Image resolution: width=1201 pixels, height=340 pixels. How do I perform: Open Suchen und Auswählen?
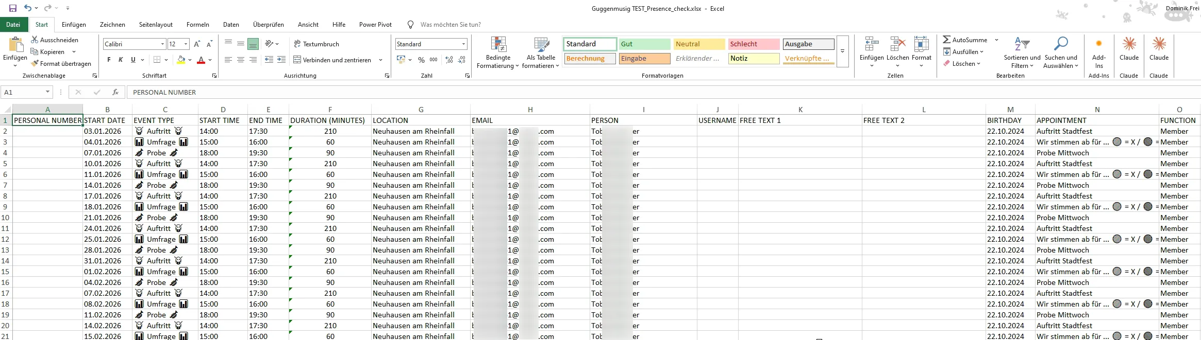(x=1061, y=52)
